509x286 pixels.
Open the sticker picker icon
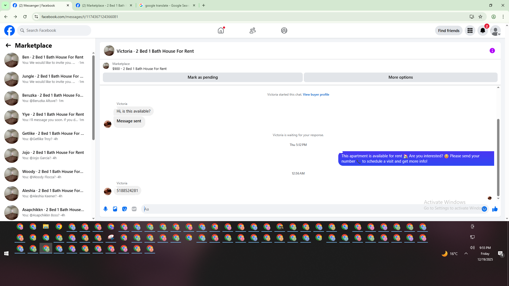click(125, 209)
